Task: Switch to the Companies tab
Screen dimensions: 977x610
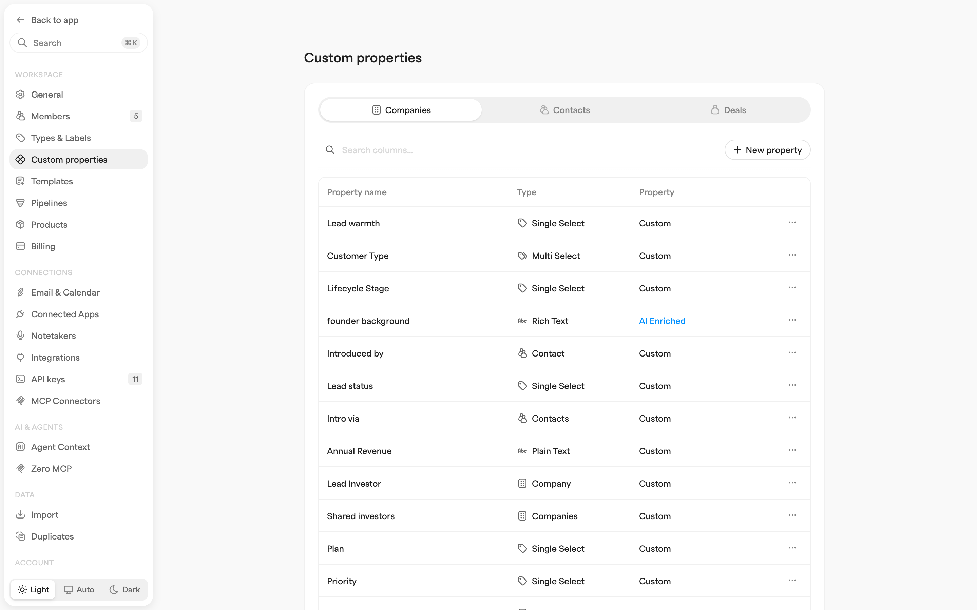Action: (401, 110)
